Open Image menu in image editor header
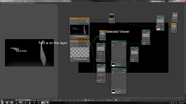This screenshot has width=186, height=104. pos(12,100)
